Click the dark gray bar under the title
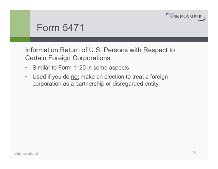The image size is (218, 169). (x=119, y=40)
